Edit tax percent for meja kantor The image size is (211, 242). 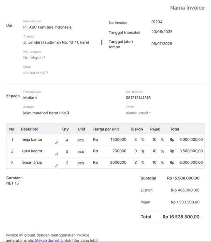coord(154,139)
